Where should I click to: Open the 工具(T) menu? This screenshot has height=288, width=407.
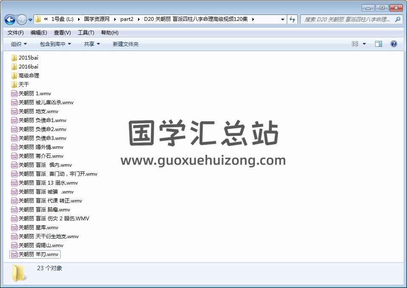coord(86,32)
